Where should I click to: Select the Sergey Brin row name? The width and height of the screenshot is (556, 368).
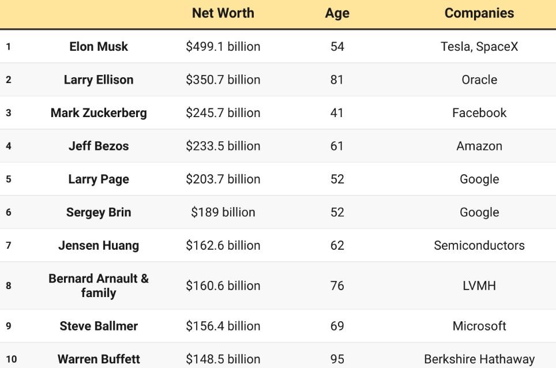click(99, 212)
